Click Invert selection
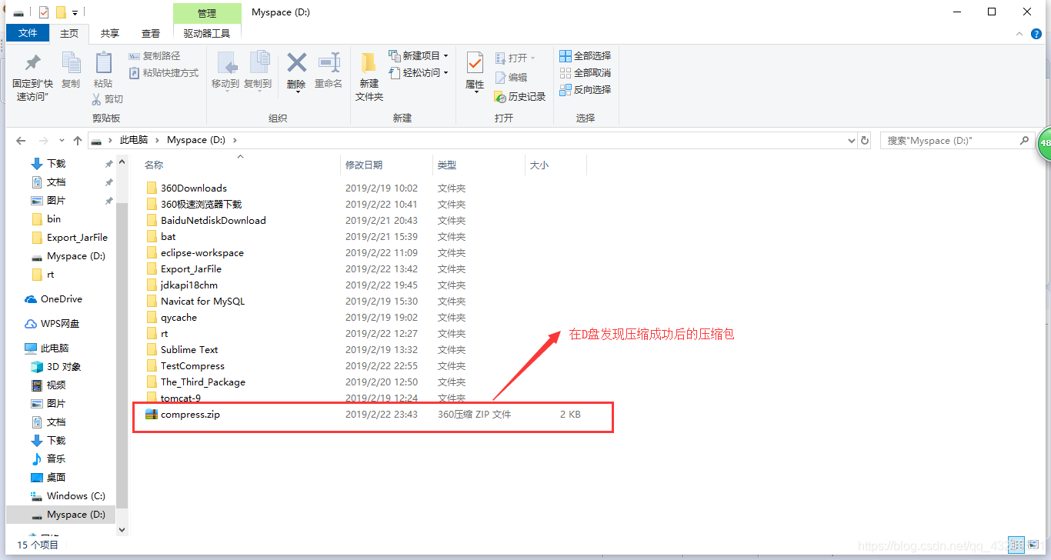The width and height of the screenshot is (1051, 560). (x=585, y=90)
